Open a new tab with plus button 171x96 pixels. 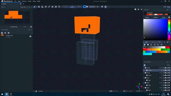tap(24, 4)
